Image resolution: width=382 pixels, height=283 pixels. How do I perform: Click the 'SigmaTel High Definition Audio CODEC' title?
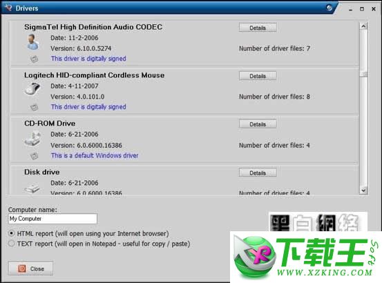93,27
